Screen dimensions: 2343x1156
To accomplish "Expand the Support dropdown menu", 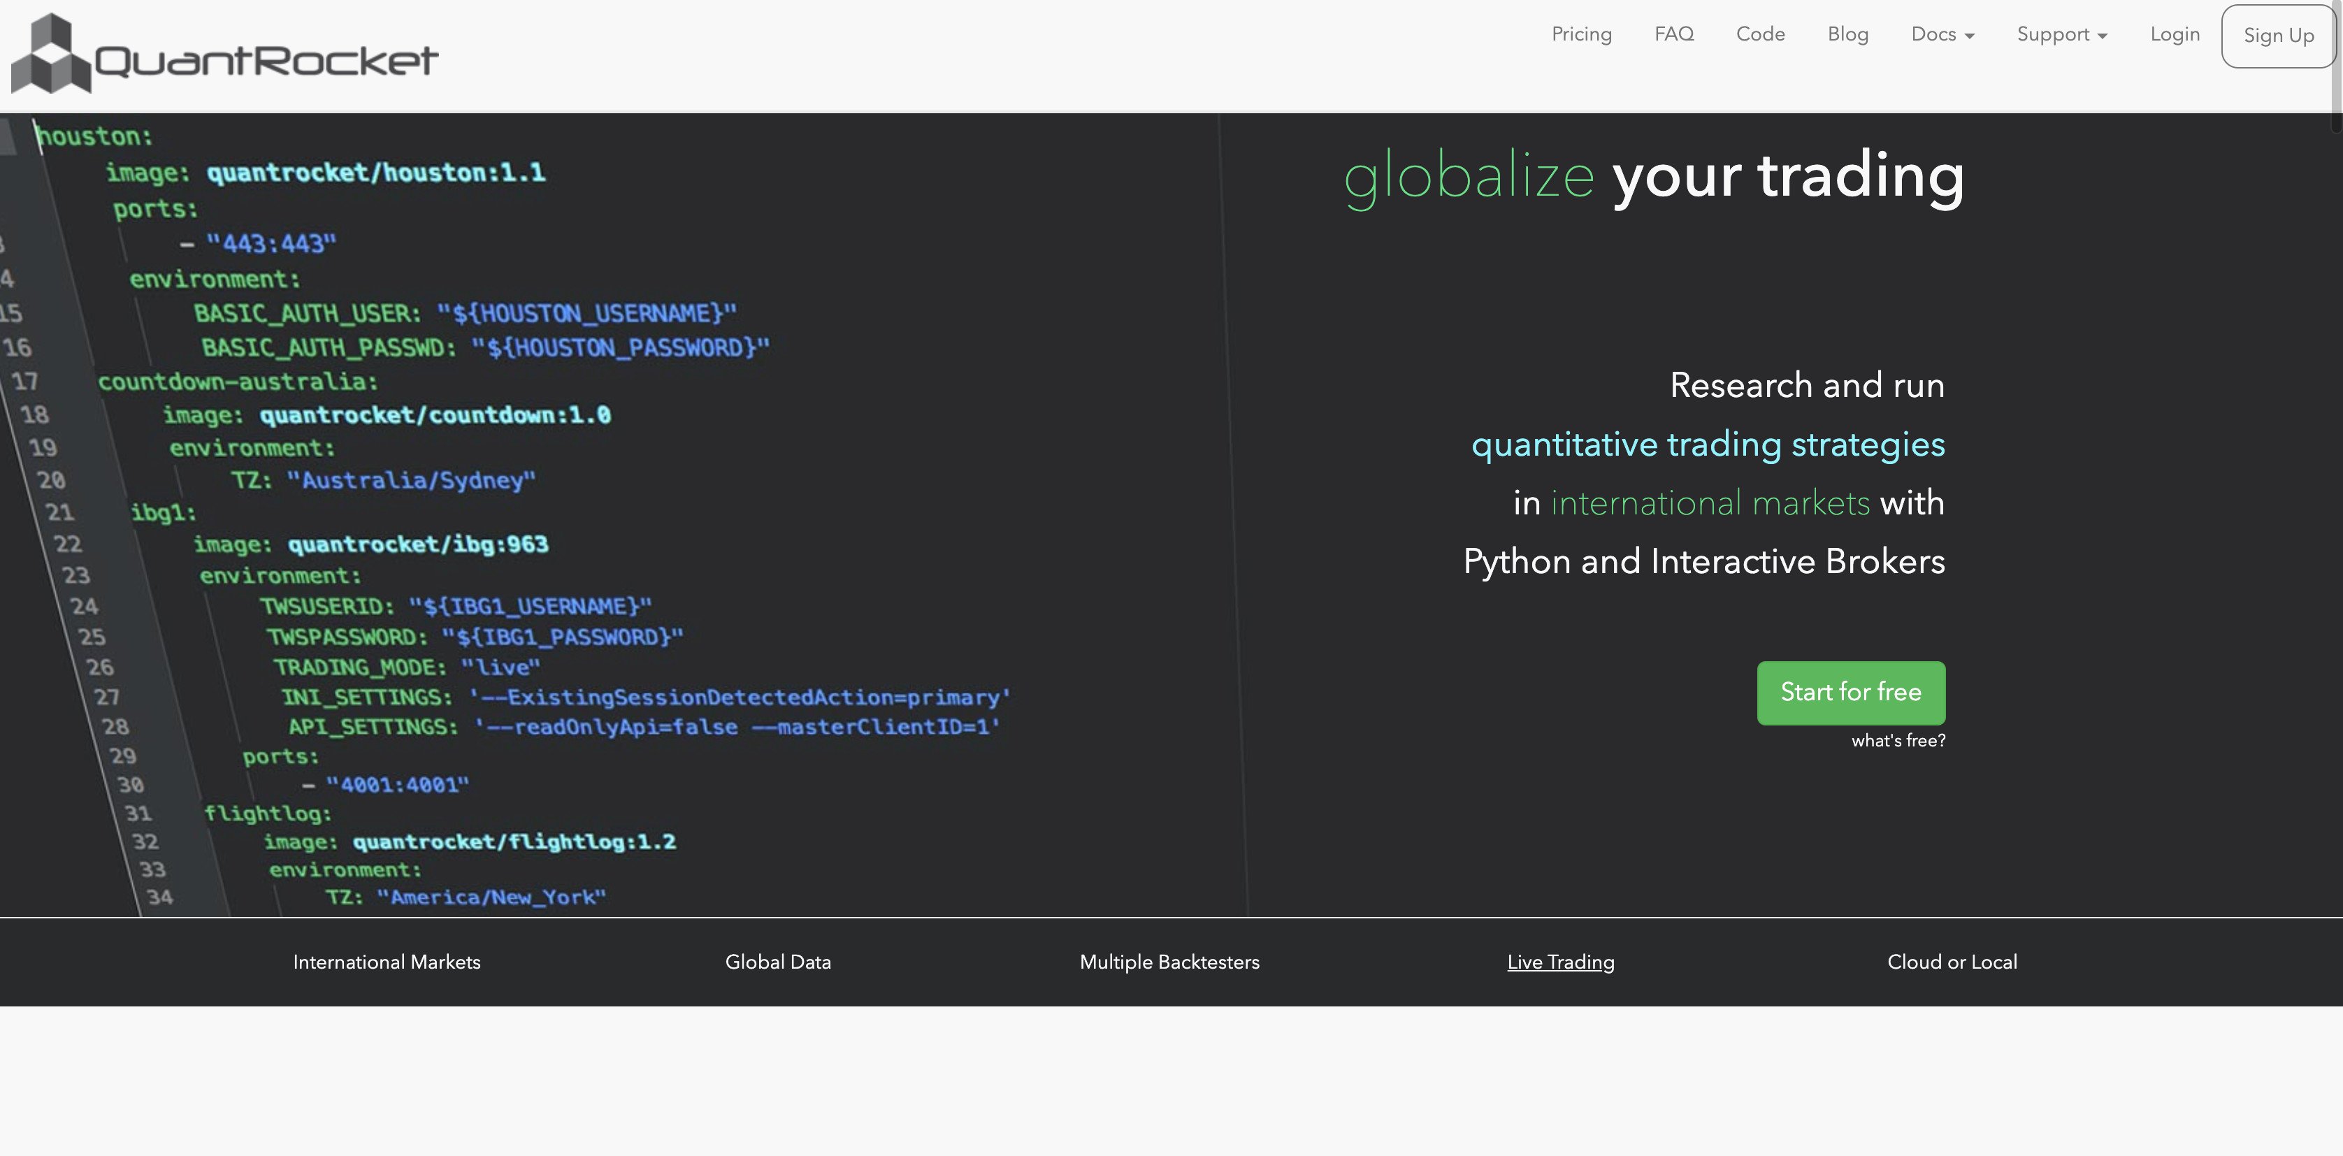I will pos(2061,34).
